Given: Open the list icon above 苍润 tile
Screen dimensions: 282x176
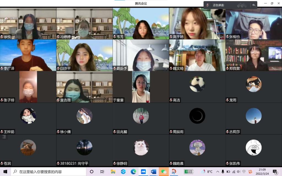Looking at the screenshot, I should point(4,136).
